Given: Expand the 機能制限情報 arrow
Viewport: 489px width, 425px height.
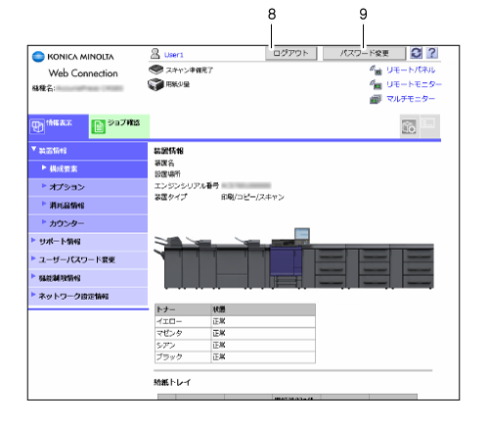Looking at the screenshot, I should 33,277.
